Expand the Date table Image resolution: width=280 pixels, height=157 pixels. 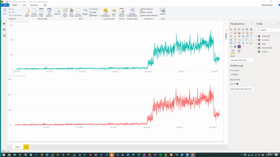[x=256, y=44]
